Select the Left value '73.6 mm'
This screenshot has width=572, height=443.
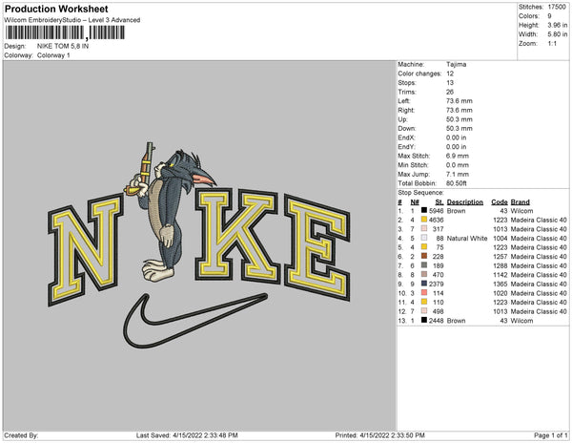[x=459, y=101]
